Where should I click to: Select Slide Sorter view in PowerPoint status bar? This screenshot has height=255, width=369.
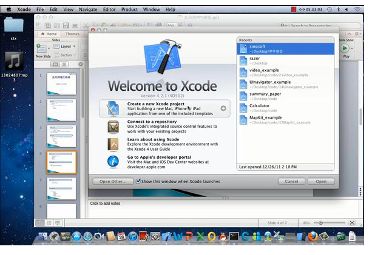(49, 223)
